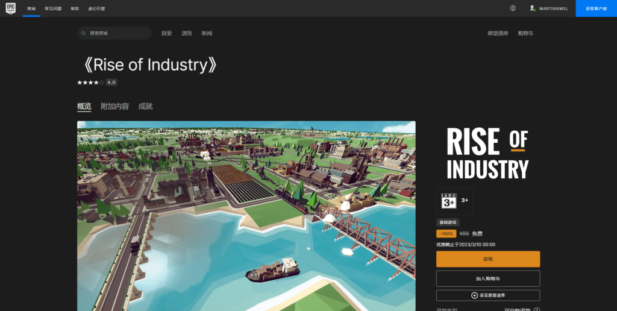617x311 pixels.
Task: Go to 新闻 section
Action: (207, 34)
